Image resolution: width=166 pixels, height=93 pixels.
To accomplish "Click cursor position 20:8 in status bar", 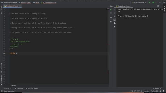I will [131, 91].
